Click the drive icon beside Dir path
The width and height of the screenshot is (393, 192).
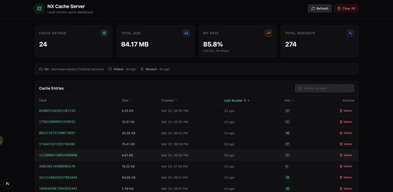tap(41, 69)
